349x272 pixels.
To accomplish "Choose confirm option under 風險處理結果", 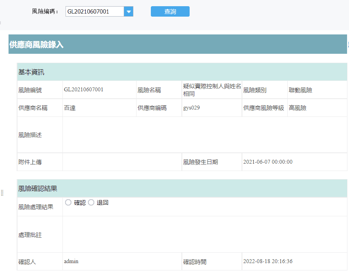I will tap(68, 202).
